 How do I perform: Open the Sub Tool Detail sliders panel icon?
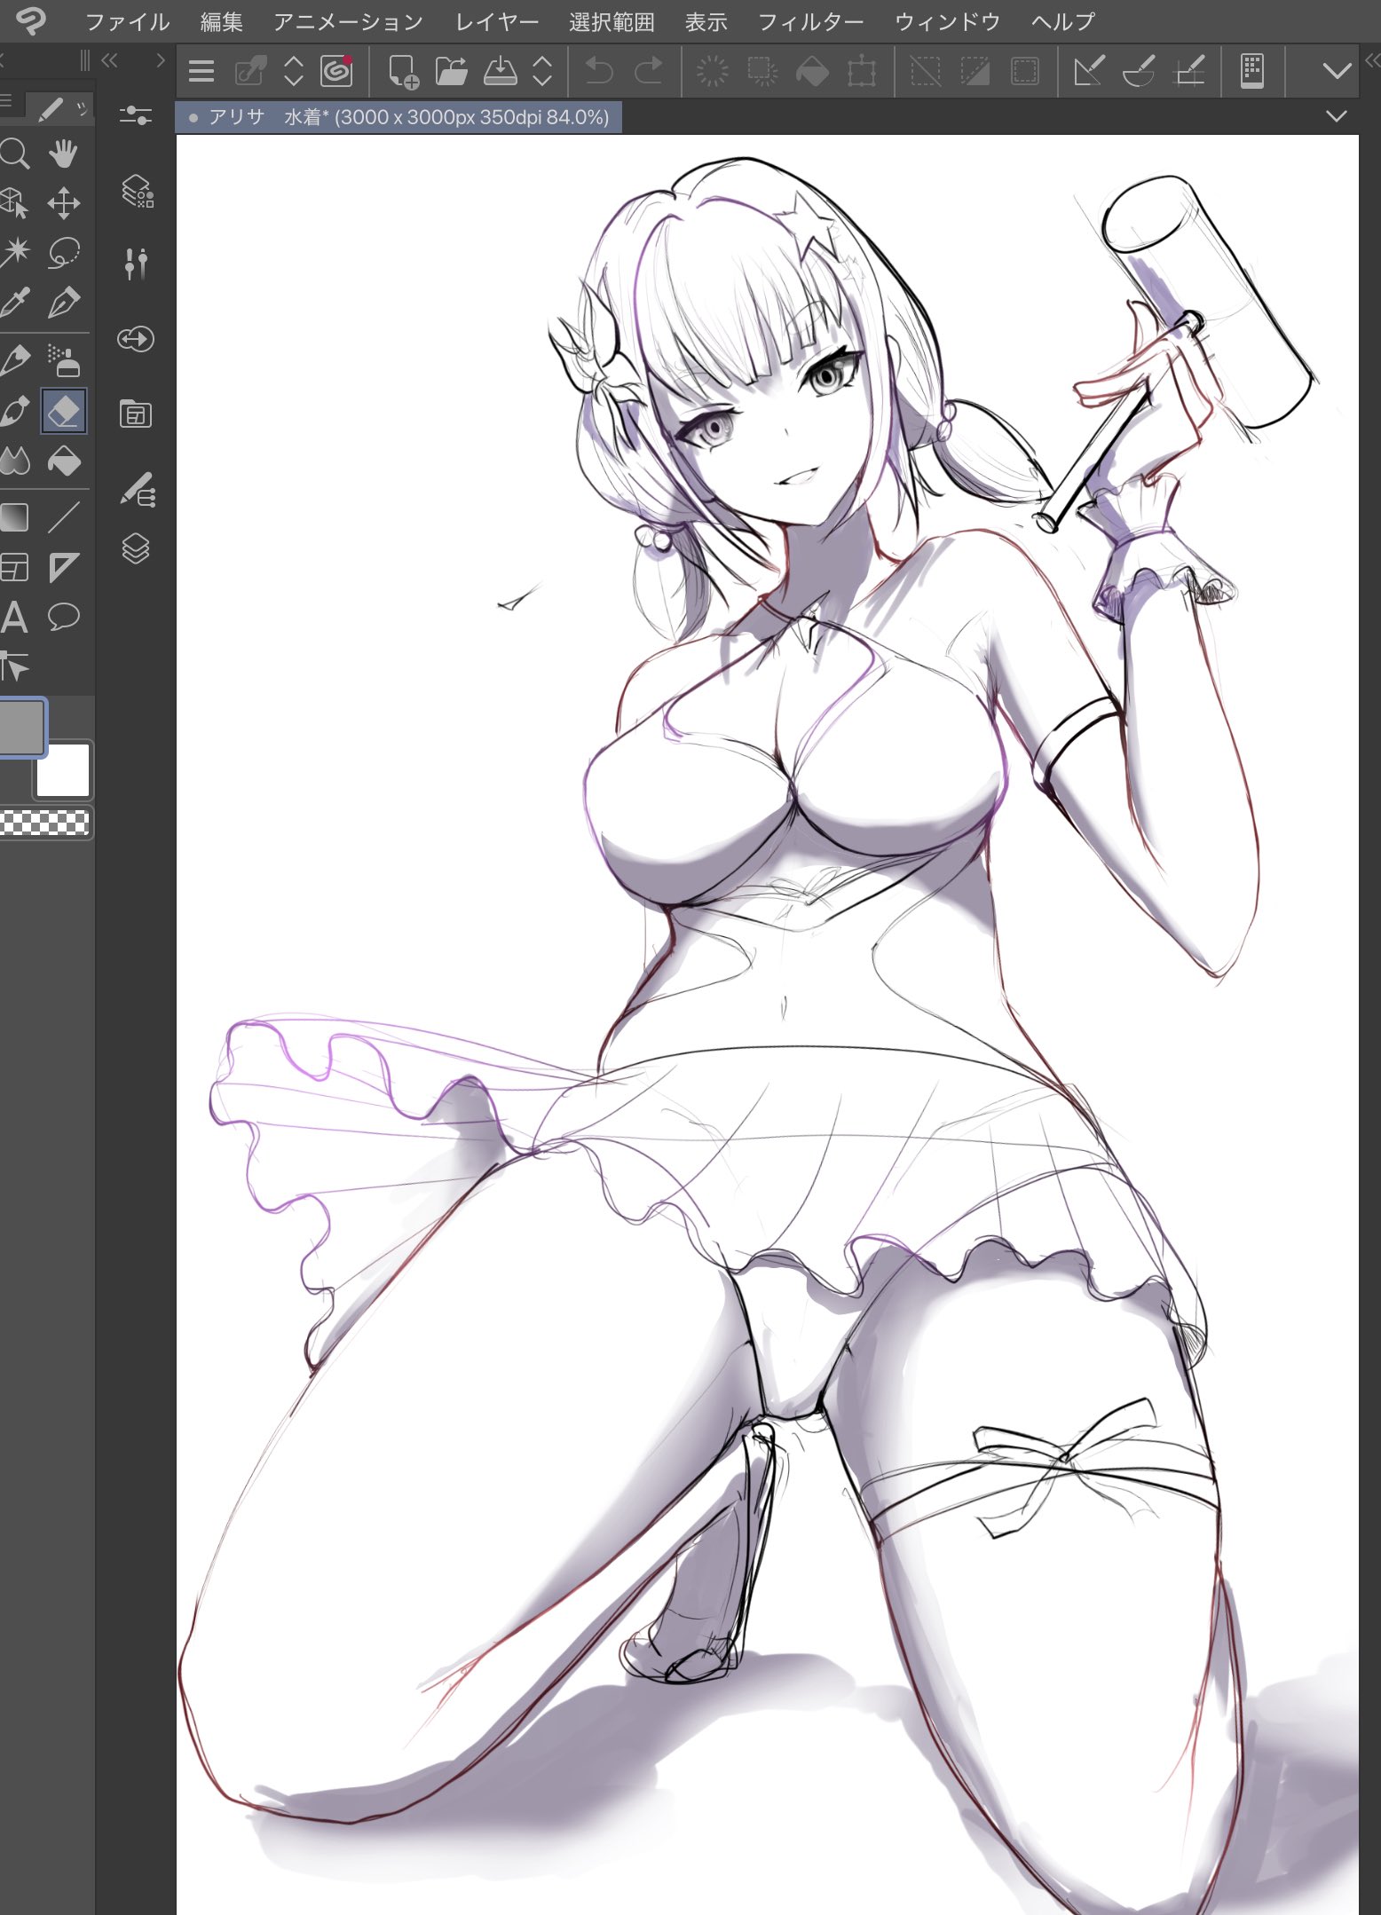[x=136, y=115]
